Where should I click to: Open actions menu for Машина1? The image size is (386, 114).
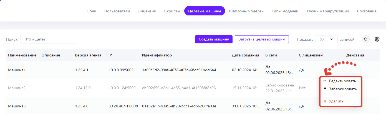[x=355, y=70]
